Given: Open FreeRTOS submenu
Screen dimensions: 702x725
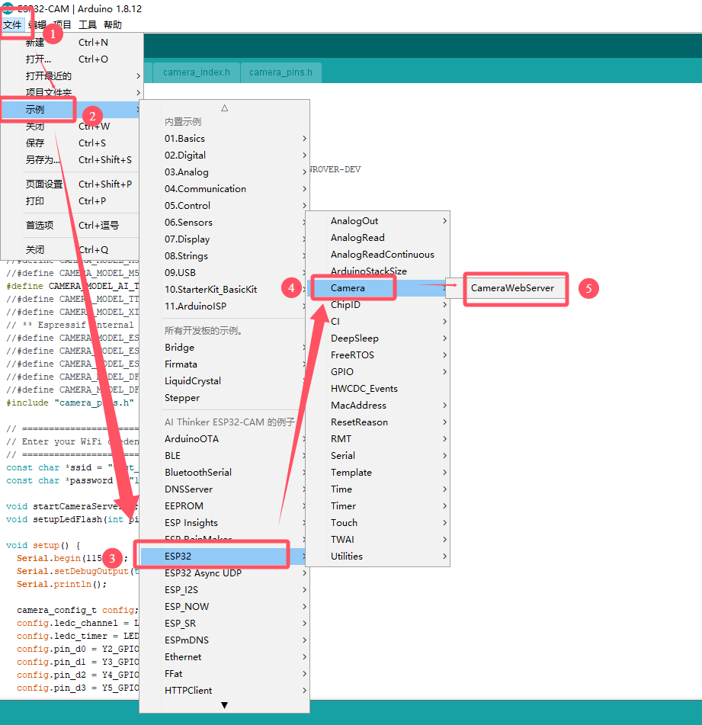Looking at the screenshot, I should pyautogui.click(x=377, y=355).
